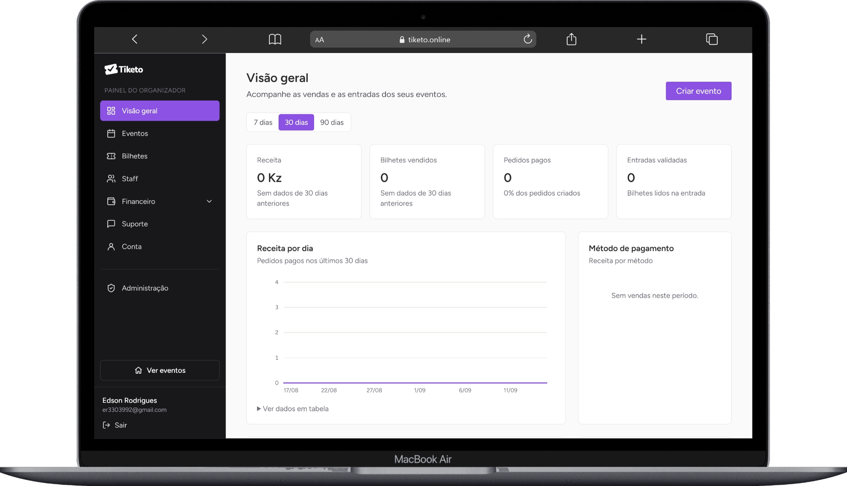Click the browser forward arrow

pyautogui.click(x=204, y=39)
